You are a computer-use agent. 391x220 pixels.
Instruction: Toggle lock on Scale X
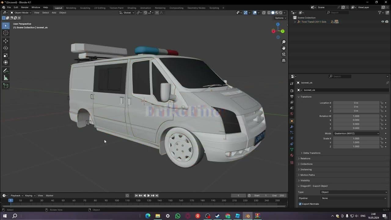point(382,138)
